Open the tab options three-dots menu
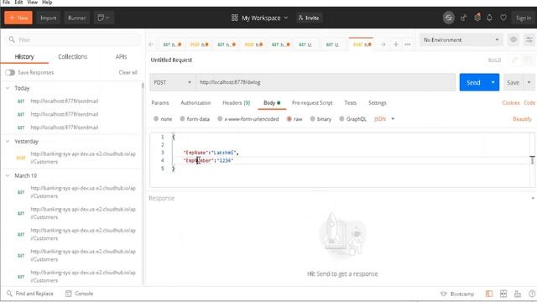The width and height of the screenshot is (537, 302). click(x=408, y=44)
